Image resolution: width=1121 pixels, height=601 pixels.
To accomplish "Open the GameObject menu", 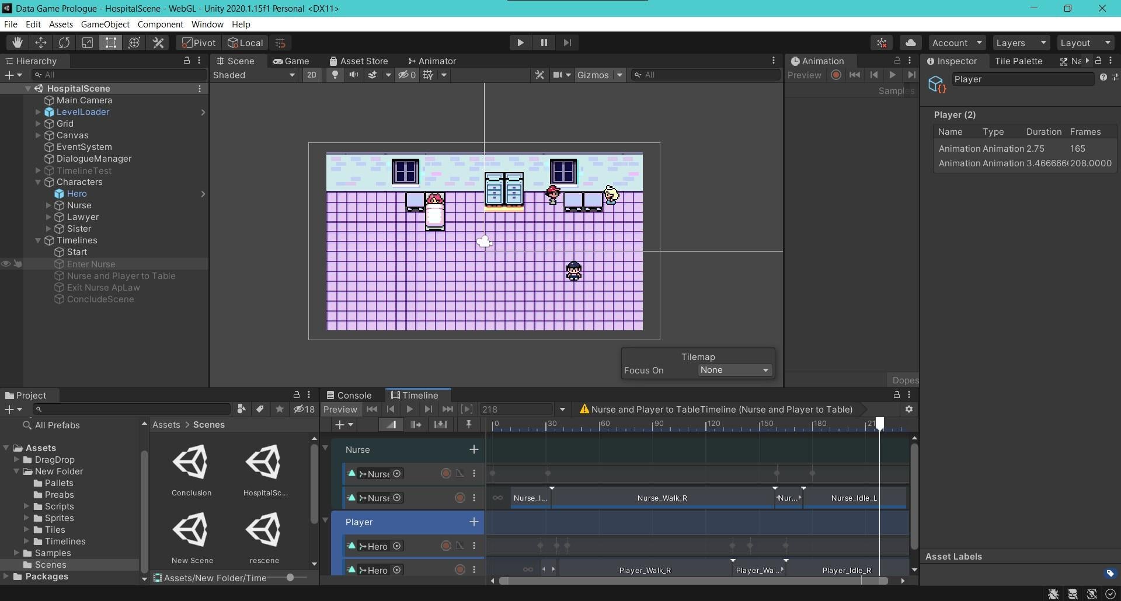I will [x=105, y=25].
